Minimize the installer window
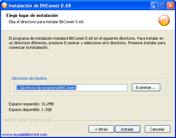The width and height of the screenshot is (176, 138). point(154,6)
